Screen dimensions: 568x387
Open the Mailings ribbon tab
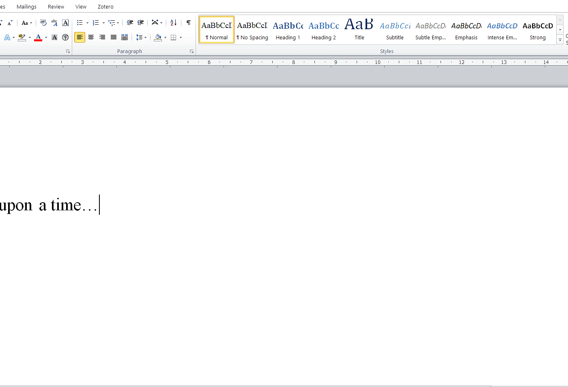[26, 7]
